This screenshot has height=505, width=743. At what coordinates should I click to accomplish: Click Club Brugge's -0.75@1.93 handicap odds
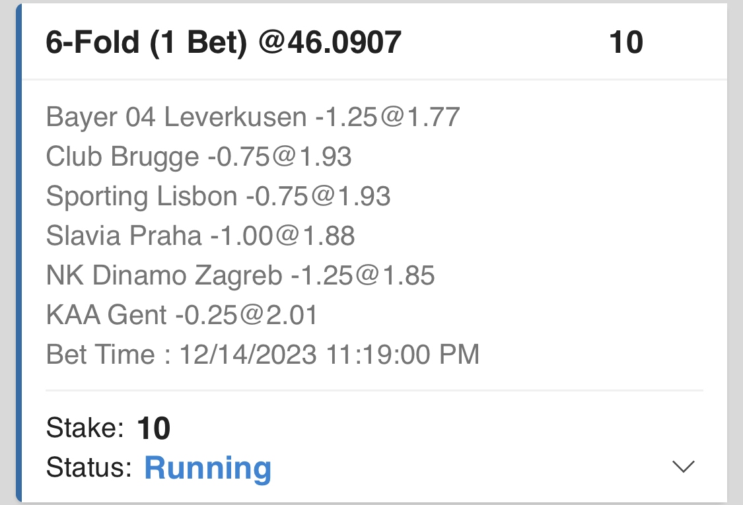click(279, 157)
